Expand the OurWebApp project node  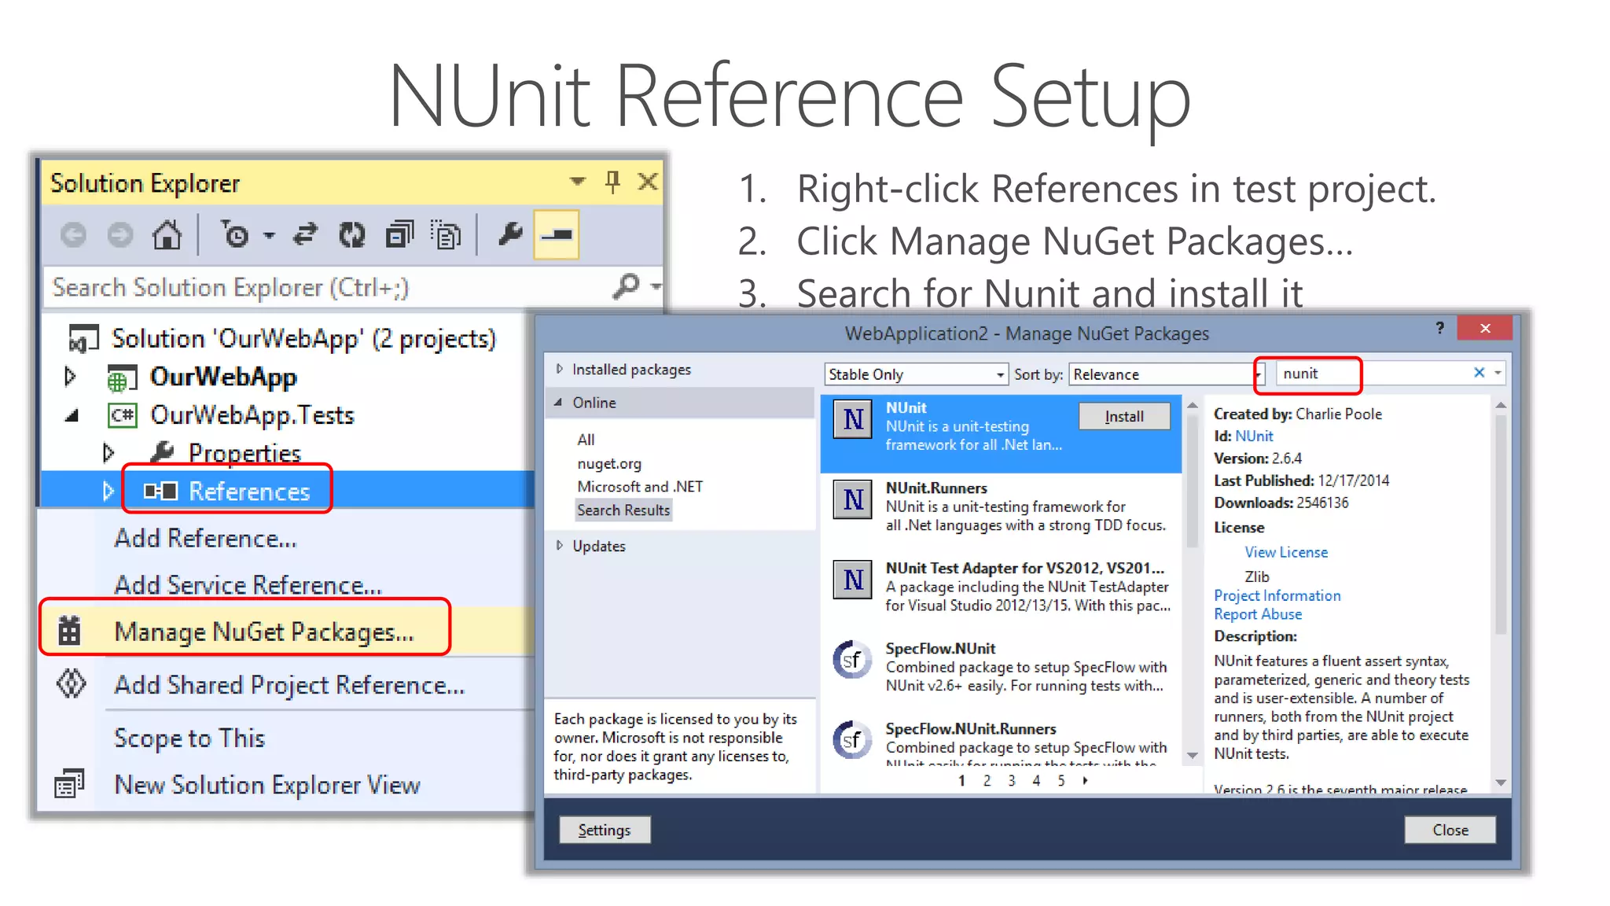click(x=70, y=377)
